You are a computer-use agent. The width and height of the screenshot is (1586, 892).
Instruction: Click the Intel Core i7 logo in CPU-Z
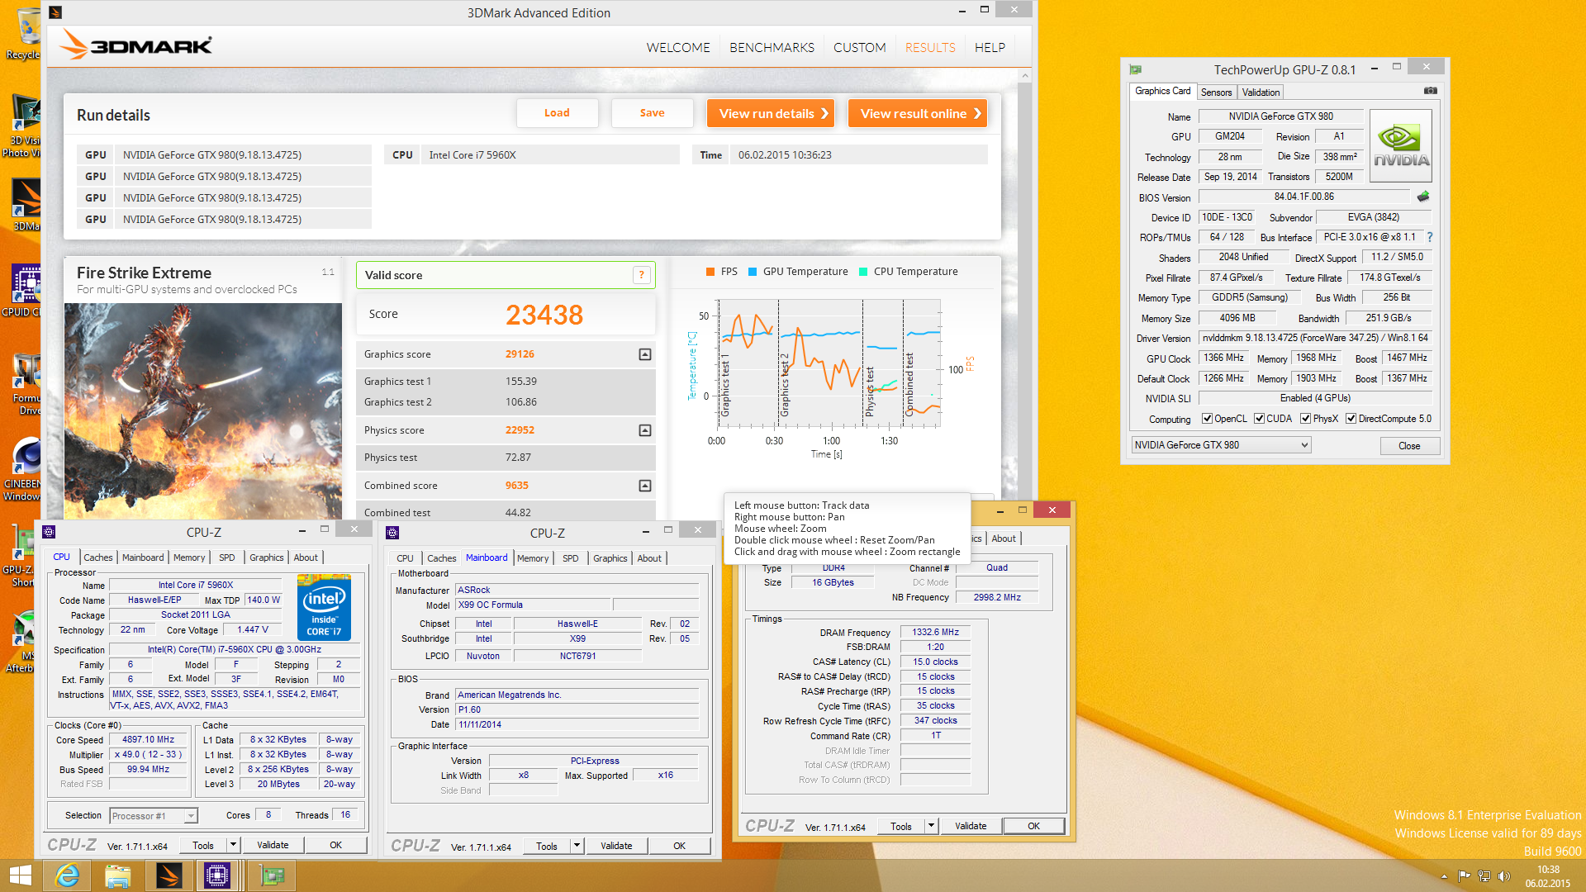(324, 607)
